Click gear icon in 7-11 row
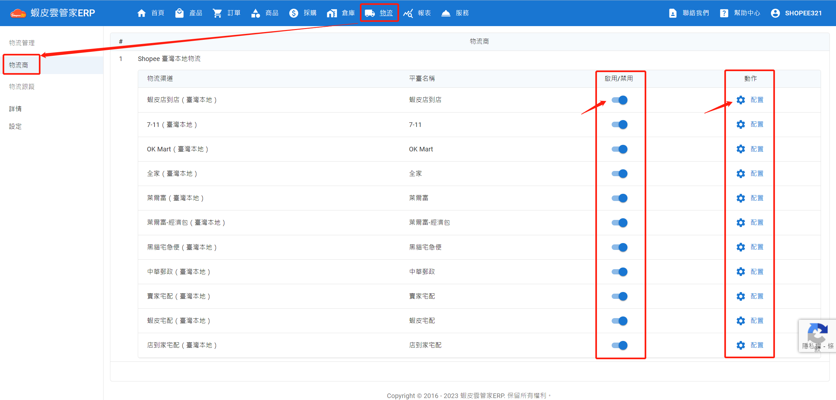 (x=741, y=124)
